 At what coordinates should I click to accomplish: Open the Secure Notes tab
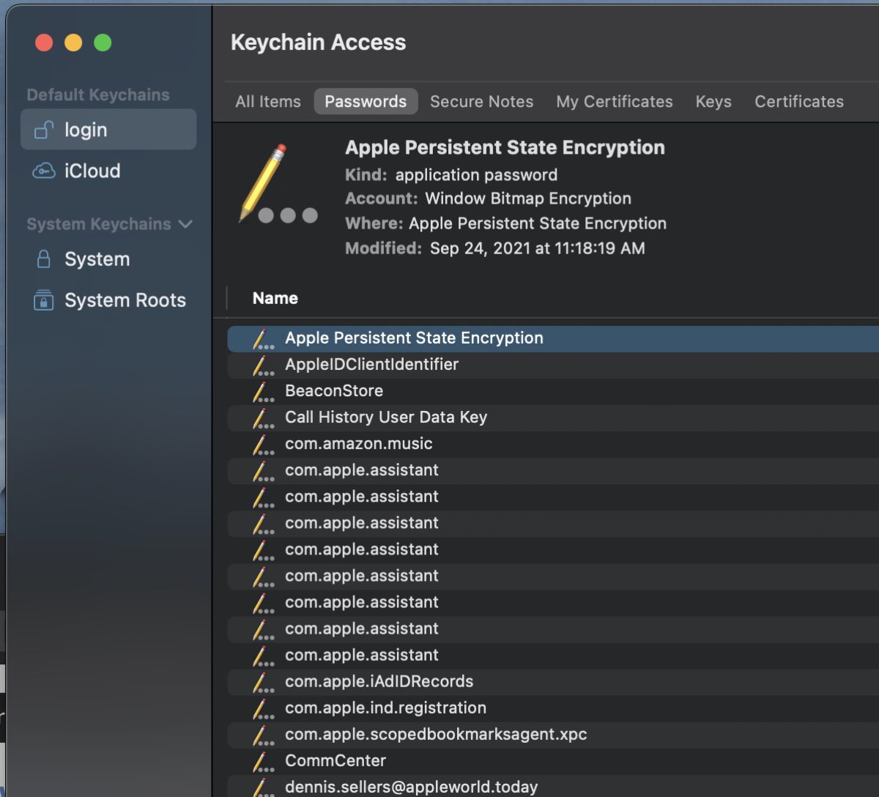point(481,102)
